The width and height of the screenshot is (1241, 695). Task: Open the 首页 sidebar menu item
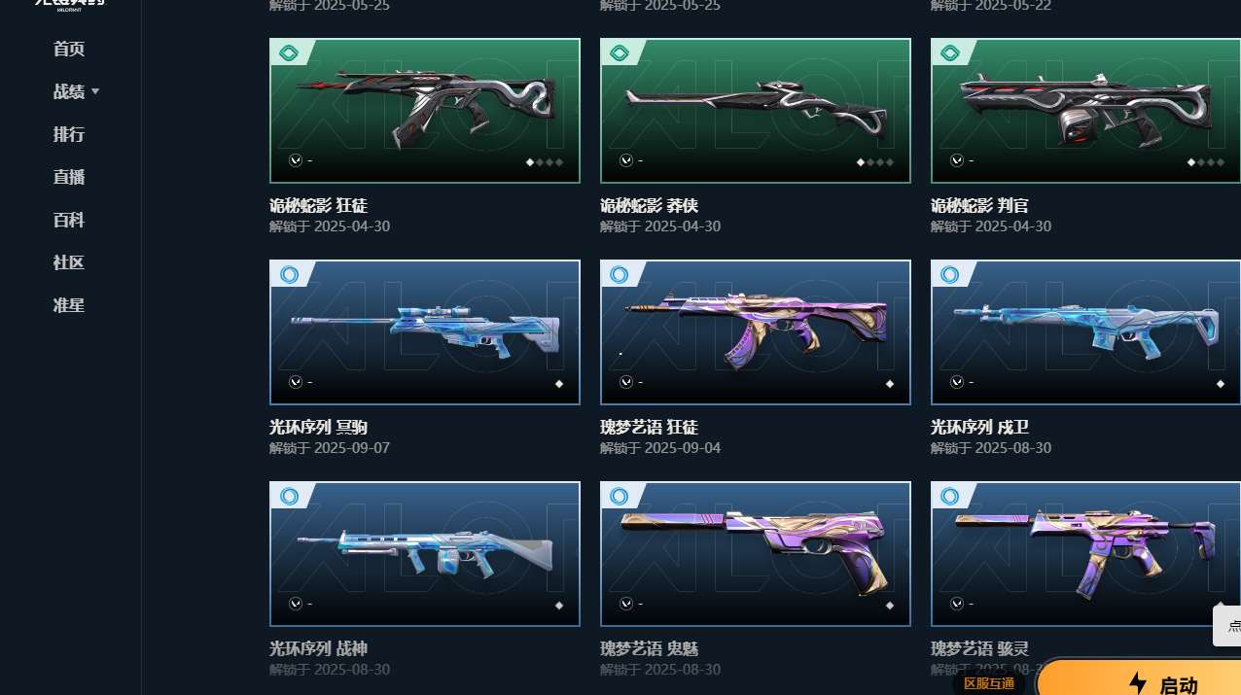[x=69, y=49]
